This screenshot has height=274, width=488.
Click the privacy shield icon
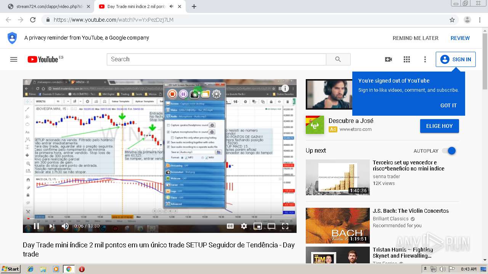coord(12,38)
